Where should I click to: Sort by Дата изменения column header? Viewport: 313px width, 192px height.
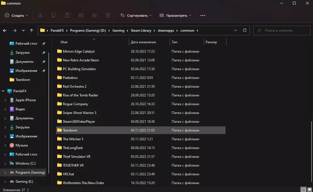[143, 42]
